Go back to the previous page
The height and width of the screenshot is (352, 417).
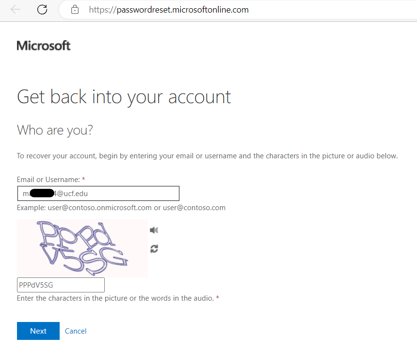point(16,10)
